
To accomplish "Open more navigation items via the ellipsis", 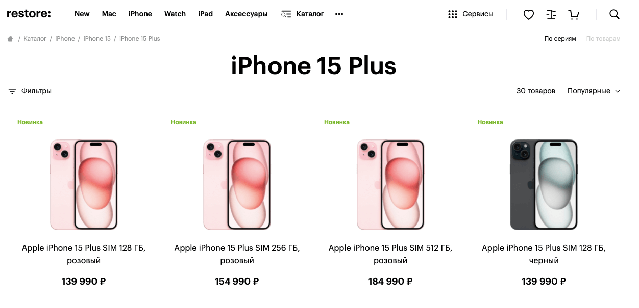I will coord(339,14).
